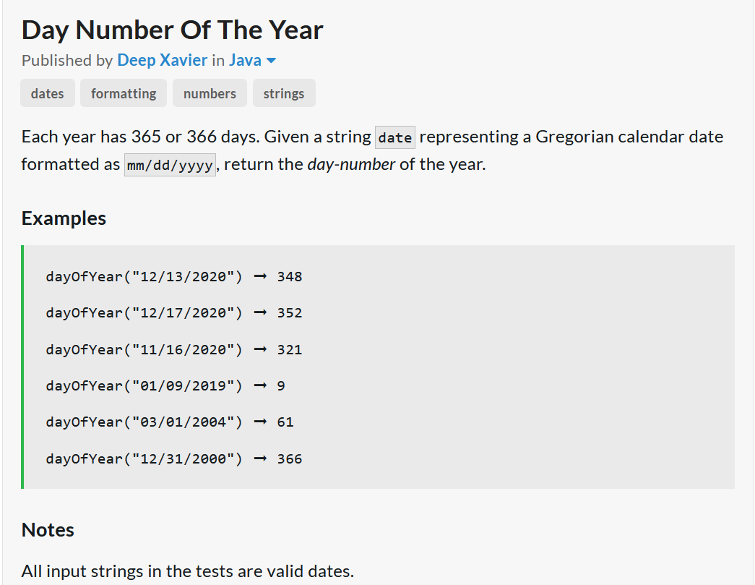Select the "dates" tag
The height and width of the screenshot is (585, 755).
pyautogui.click(x=48, y=93)
